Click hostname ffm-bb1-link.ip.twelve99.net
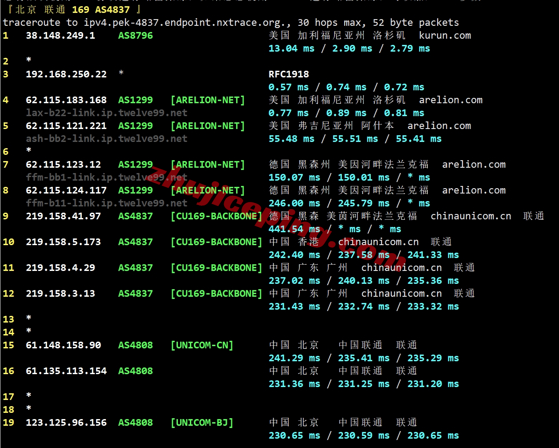The width and height of the screenshot is (559, 448). click(107, 178)
